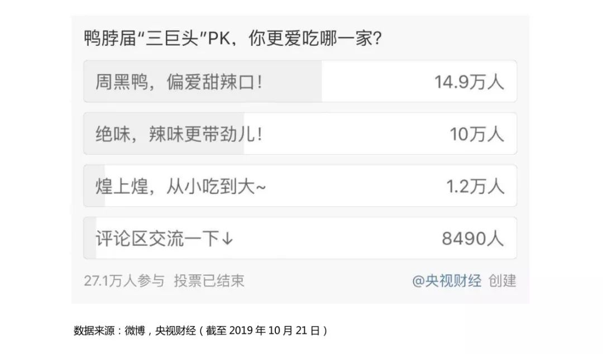Open the @央视财经 profile link
This screenshot has height=354, width=603.
[x=447, y=281]
